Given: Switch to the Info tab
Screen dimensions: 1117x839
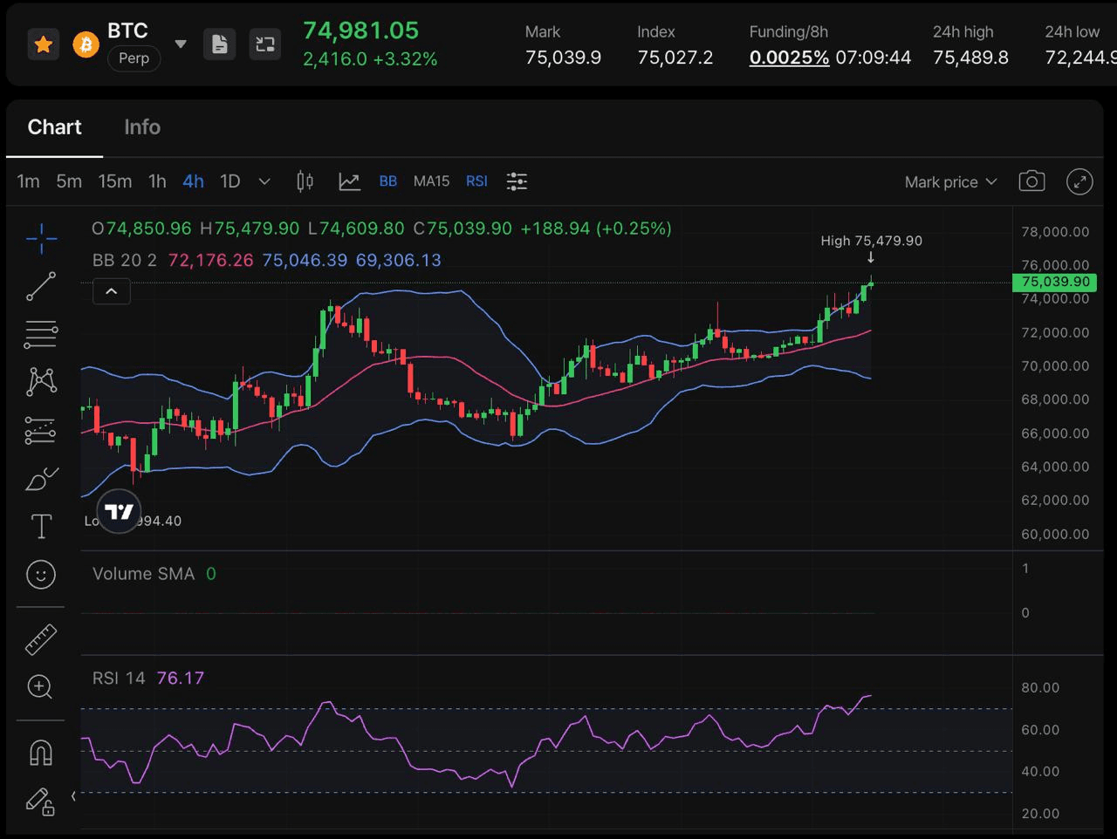Looking at the screenshot, I should (142, 127).
